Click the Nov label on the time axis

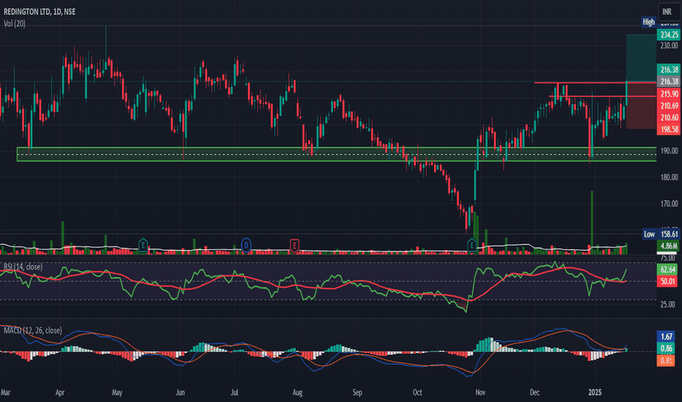[480, 392]
